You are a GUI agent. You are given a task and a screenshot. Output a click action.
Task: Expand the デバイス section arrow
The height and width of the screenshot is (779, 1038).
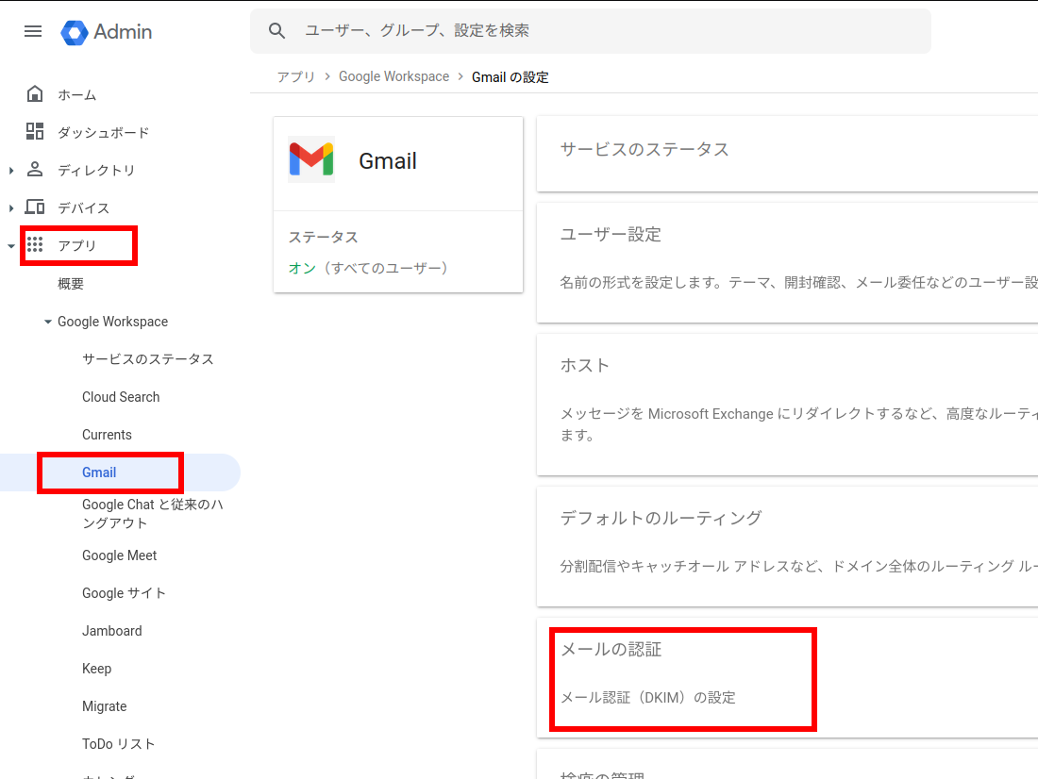point(11,208)
